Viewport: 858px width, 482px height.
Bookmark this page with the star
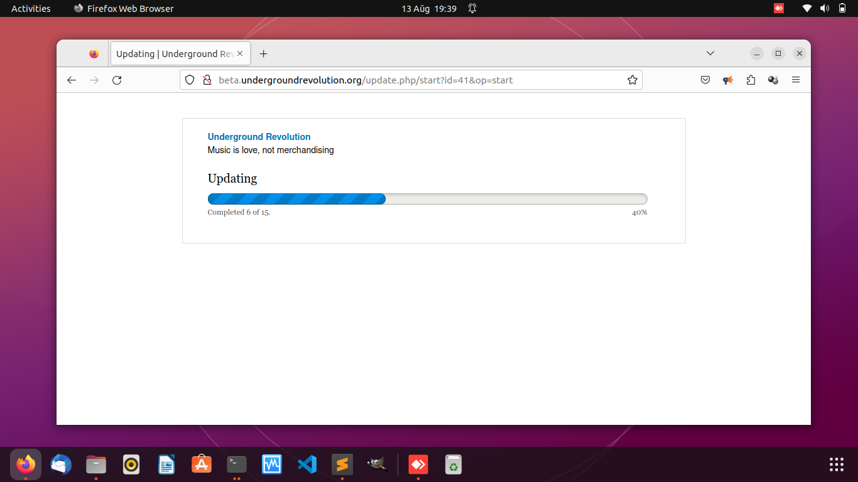click(x=633, y=80)
